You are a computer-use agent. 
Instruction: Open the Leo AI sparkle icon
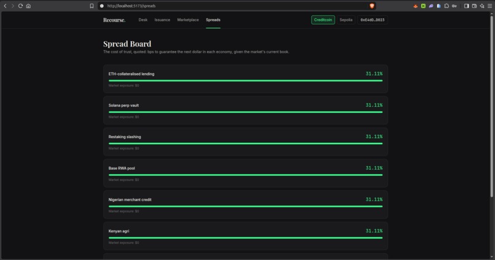pyautogui.click(x=482, y=6)
